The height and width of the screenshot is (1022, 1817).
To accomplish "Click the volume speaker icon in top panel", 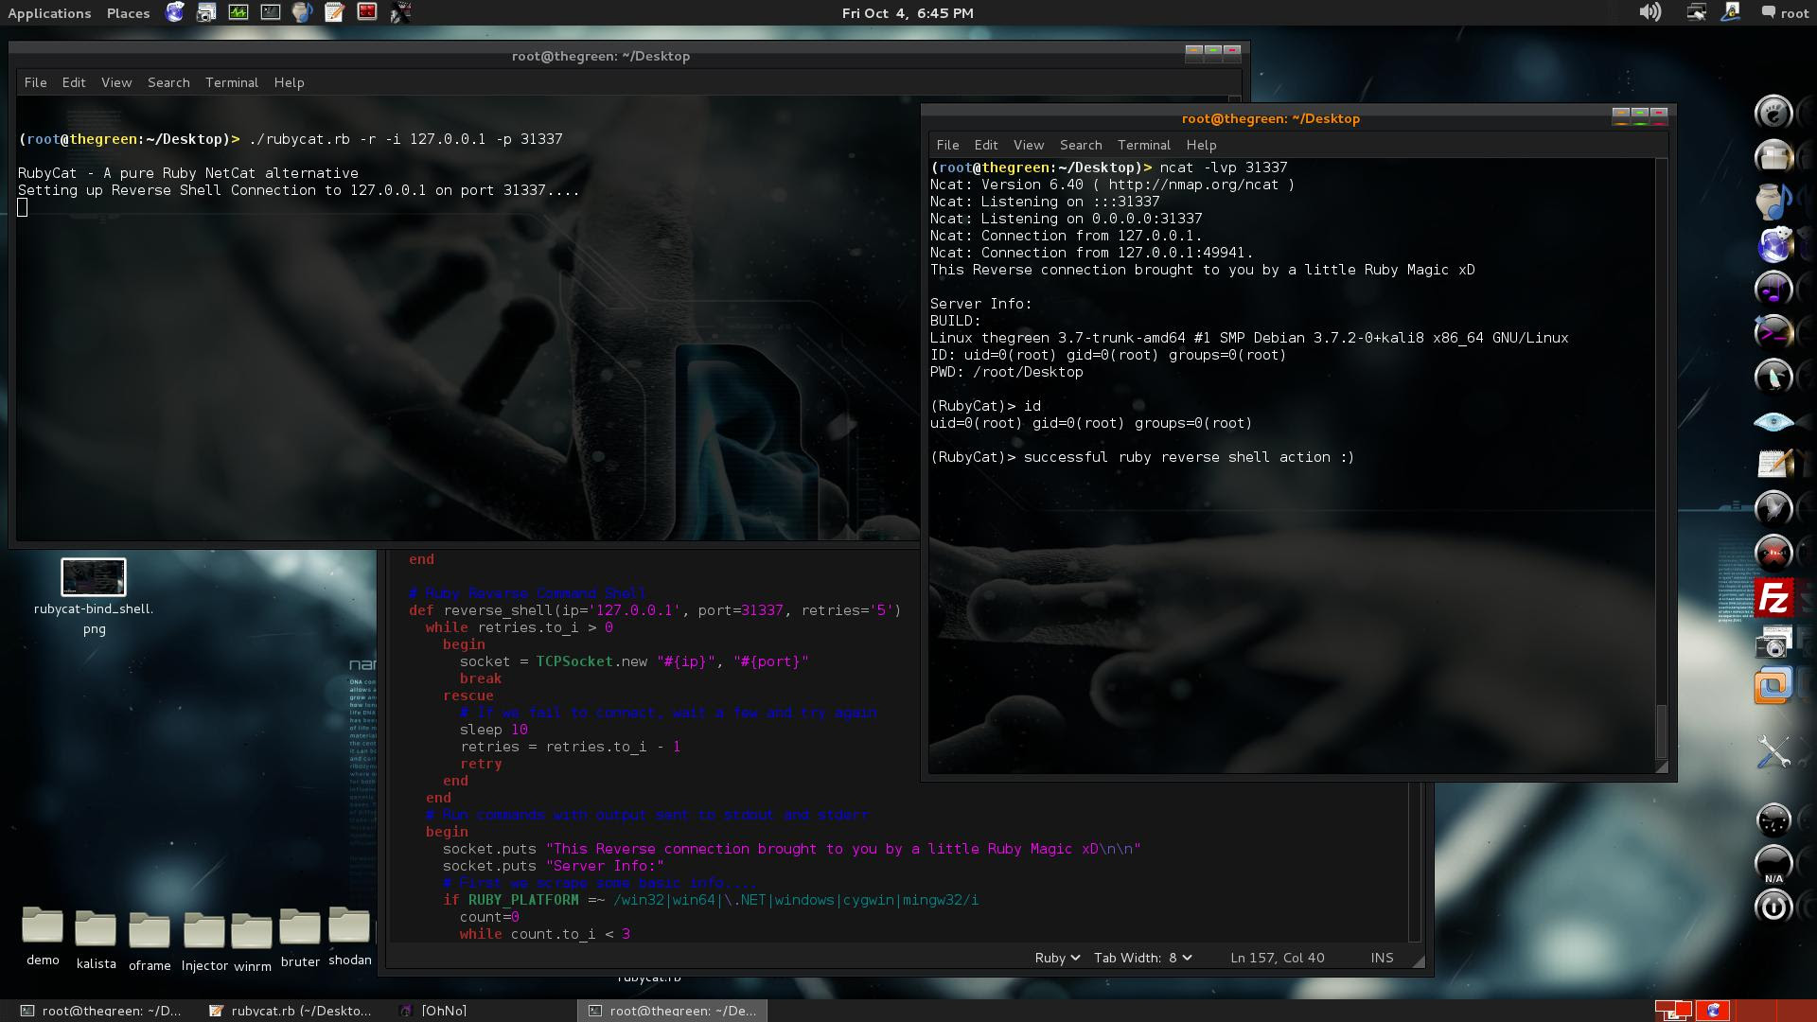I will pos(1649,12).
